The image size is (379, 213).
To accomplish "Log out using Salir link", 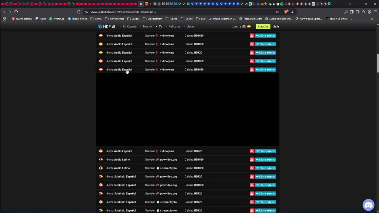I will coord(276,26).
